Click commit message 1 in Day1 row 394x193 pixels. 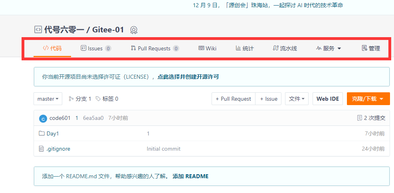(x=148, y=133)
